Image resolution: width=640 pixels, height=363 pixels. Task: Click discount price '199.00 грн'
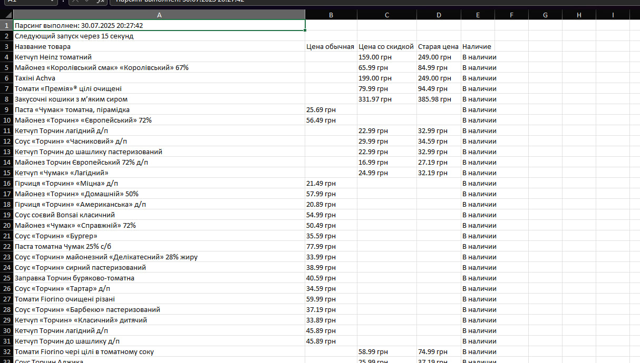(x=386, y=78)
